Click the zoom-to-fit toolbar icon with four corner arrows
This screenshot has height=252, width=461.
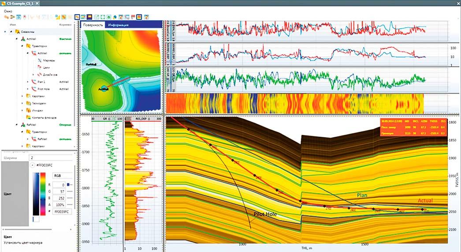coord(102,17)
